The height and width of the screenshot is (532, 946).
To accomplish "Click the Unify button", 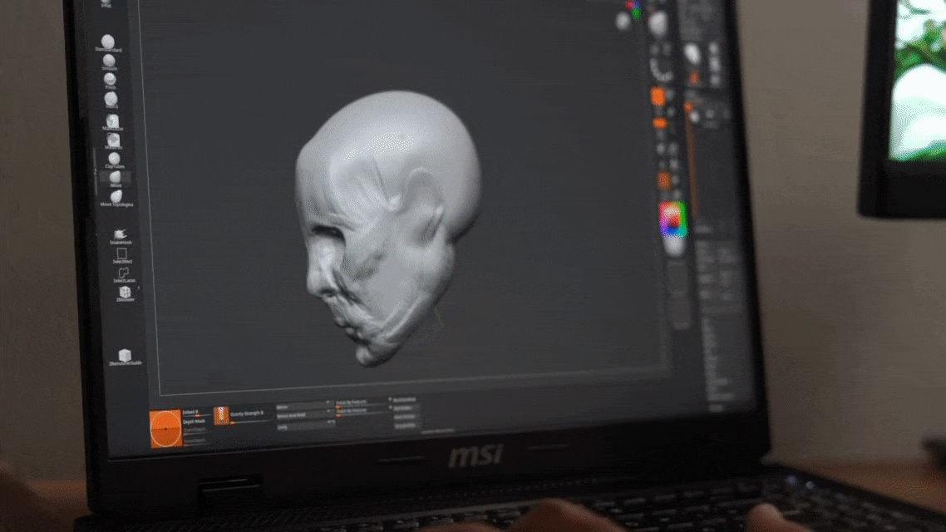I will click(x=305, y=426).
